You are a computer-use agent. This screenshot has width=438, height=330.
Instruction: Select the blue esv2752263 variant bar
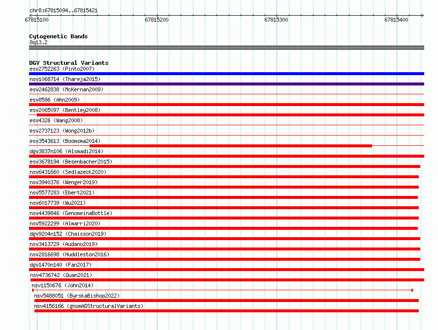(226, 74)
